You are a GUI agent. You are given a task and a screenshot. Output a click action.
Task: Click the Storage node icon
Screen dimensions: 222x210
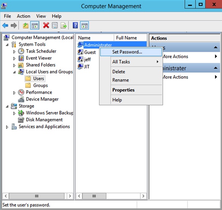coord(14,106)
